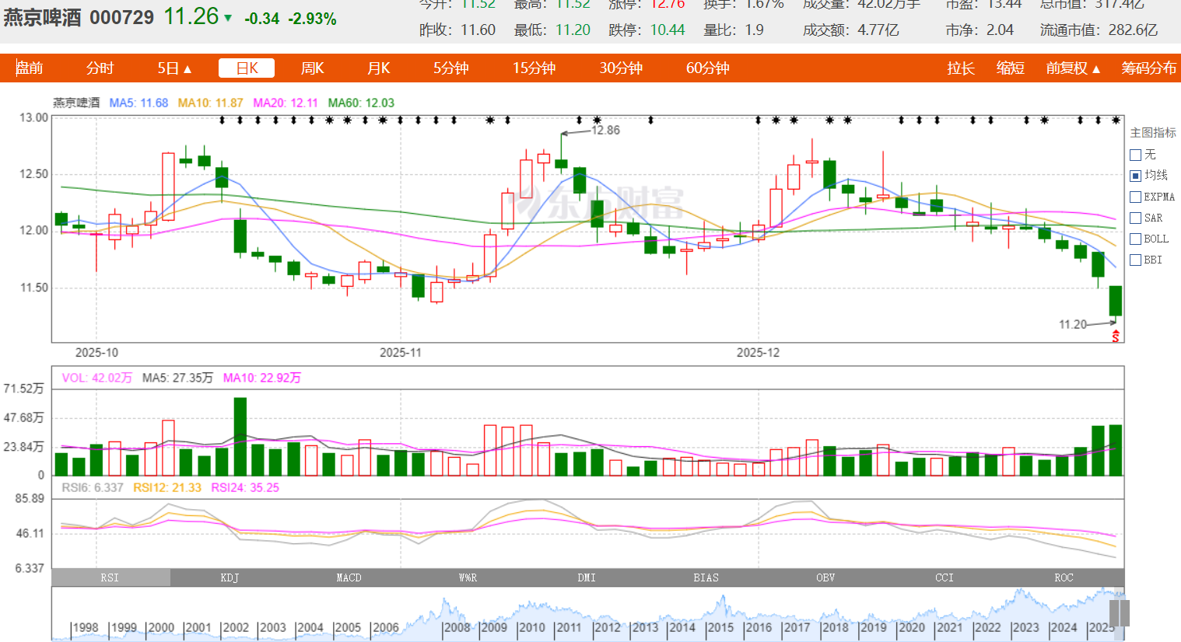The image size is (1181, 642).
Task: Open 筹码分布 chip distribution
Action: [1148, 68]
